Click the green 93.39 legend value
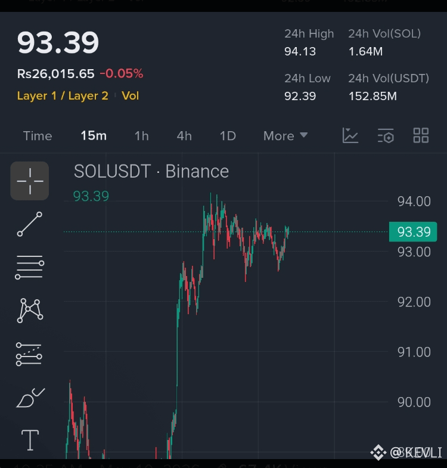The image size is (447, 468). (x=91, y=196)
